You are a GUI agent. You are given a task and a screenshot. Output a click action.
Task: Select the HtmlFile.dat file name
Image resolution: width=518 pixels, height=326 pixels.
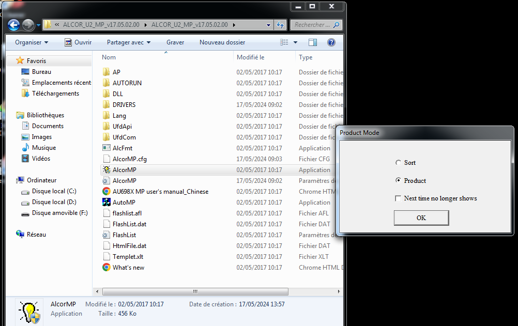click(x=129, y=246)
